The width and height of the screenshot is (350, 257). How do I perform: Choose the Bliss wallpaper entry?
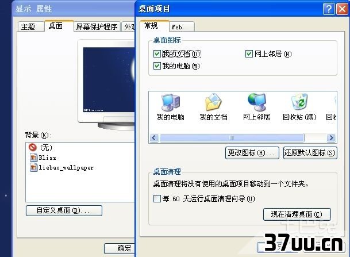click(43, 158)
